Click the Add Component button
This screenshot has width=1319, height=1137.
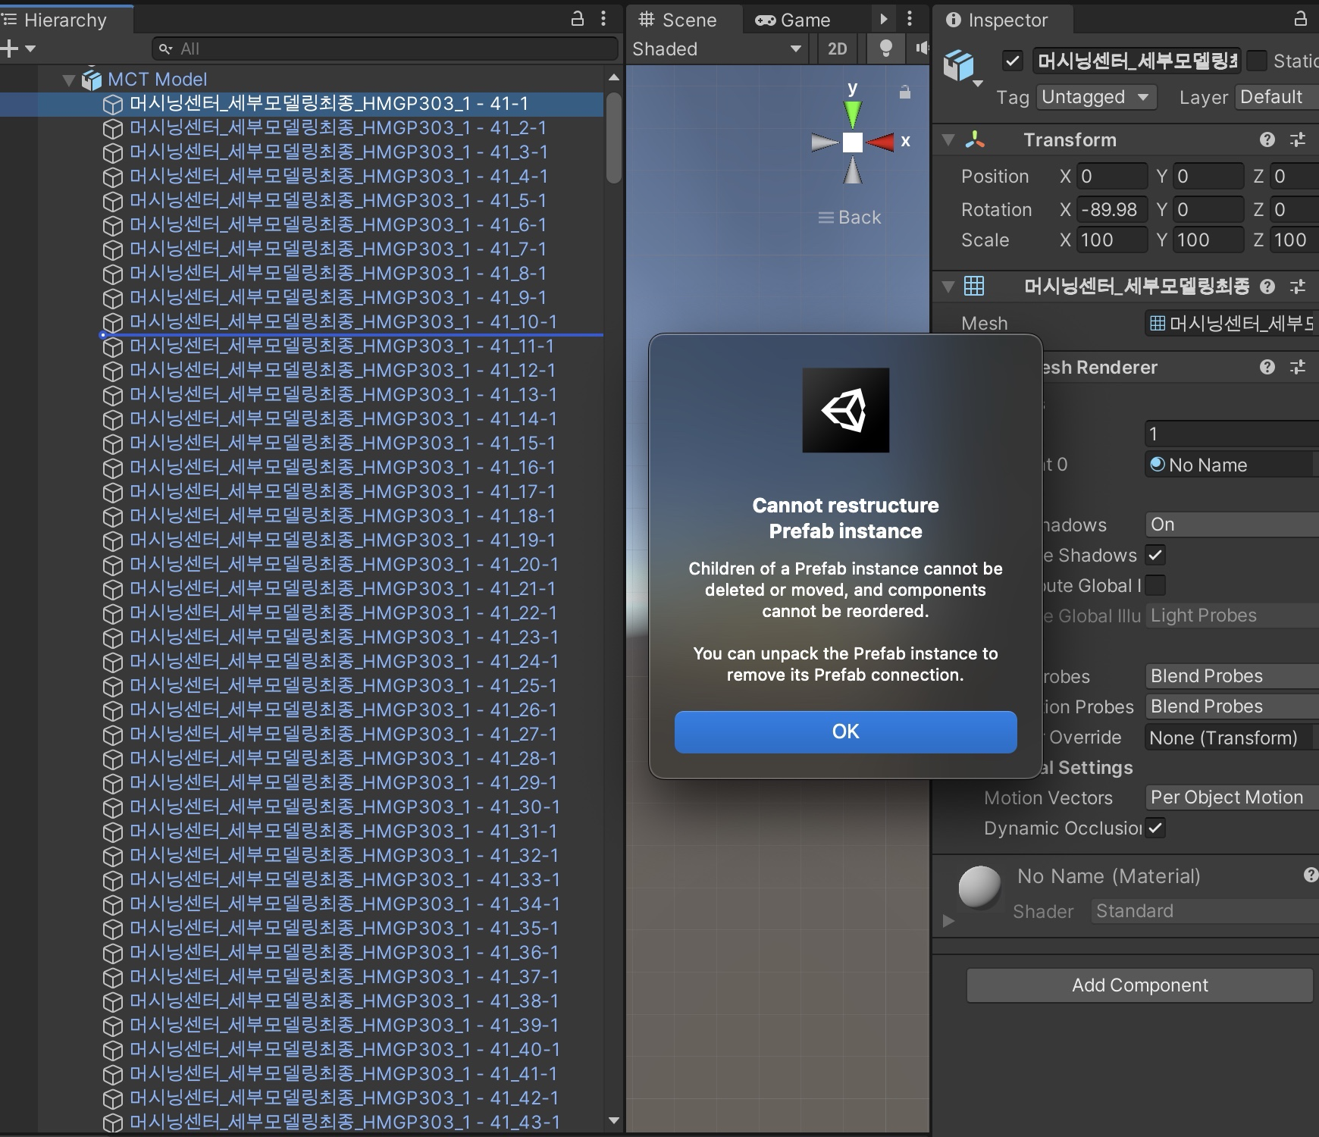[x=1139, y=985]
